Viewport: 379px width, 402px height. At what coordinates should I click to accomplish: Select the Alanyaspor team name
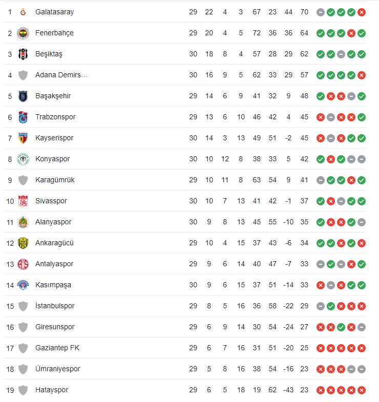pos(53,222)
